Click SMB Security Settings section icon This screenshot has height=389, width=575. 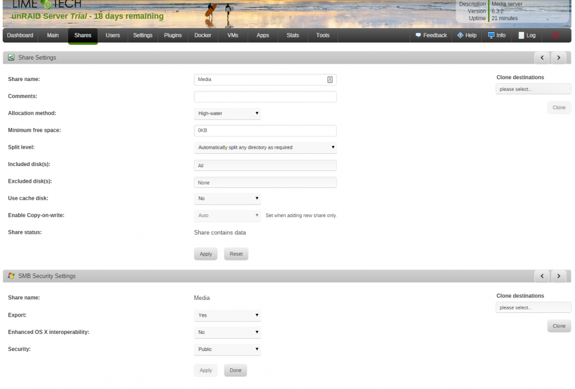11,276
